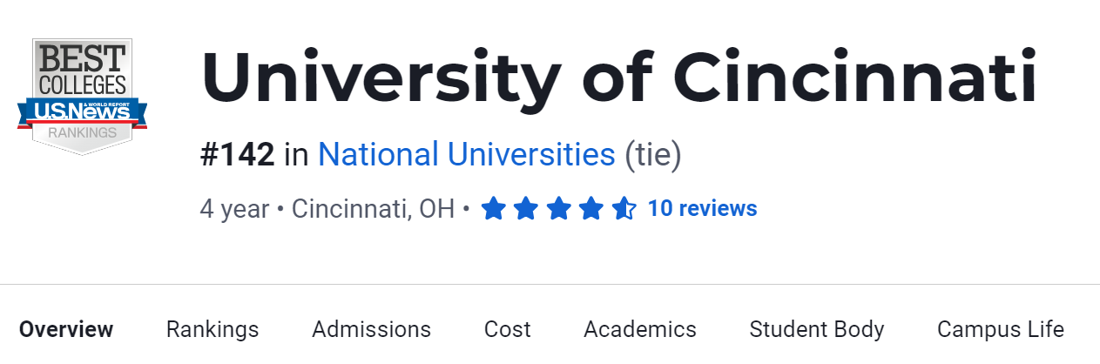Image resolution: width=1100 pixels, height=364 pixels.
Task: Click the University of Cincinnati heading
Action: (618, 78)
